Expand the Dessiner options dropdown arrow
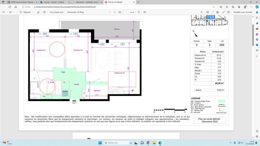Viewport: 260px width, 146px height. [x=33, y=12]
